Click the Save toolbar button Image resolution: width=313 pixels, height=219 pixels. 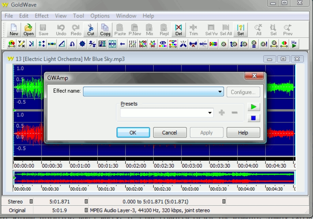pos(43,30)
